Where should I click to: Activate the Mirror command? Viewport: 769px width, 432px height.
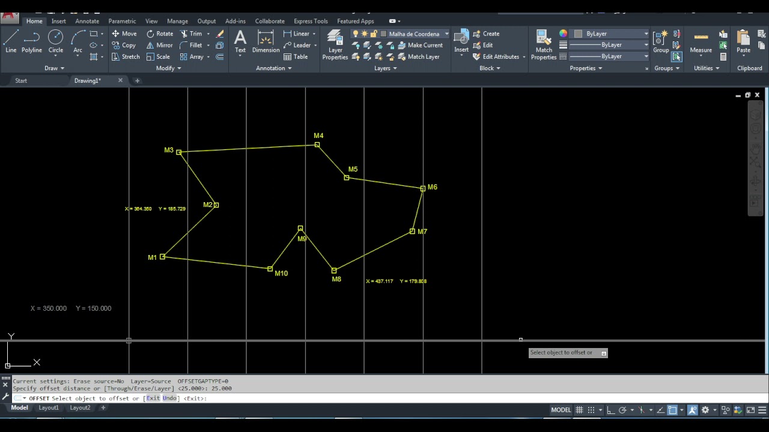159,45
